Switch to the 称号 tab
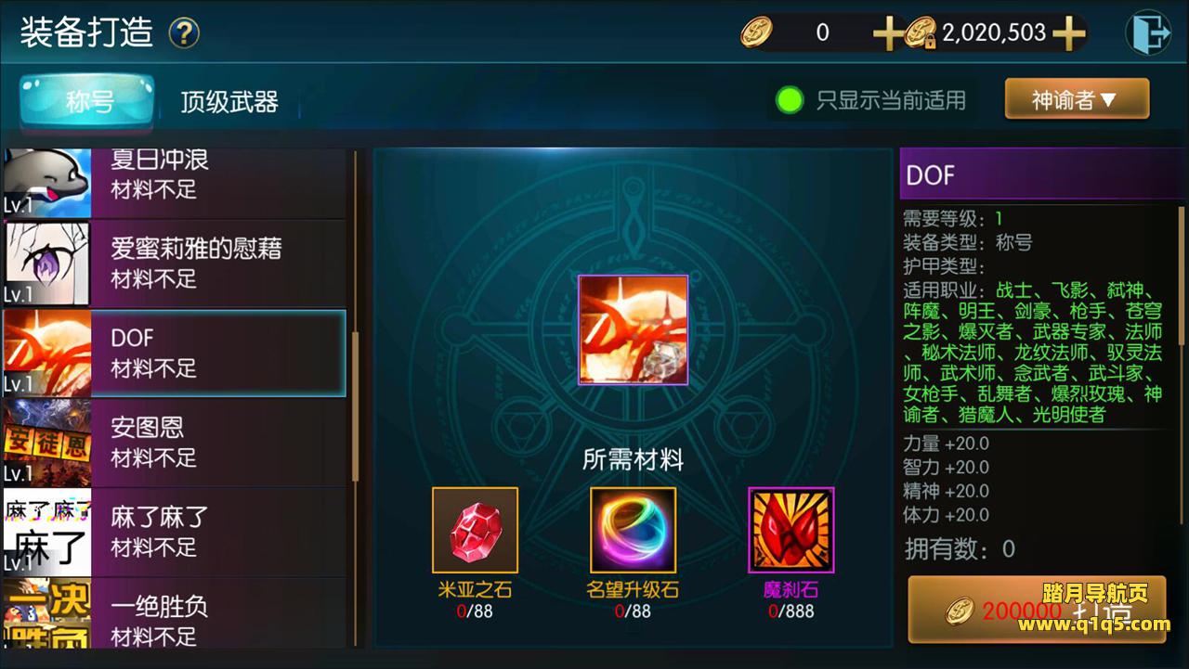This screenshot has height=669, width=1189. (88, 100)
